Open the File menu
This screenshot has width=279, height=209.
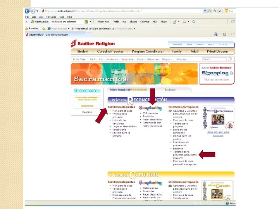point(27,17)
